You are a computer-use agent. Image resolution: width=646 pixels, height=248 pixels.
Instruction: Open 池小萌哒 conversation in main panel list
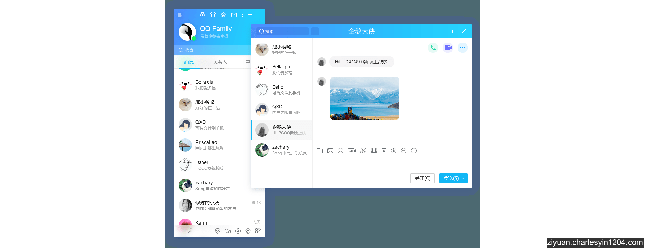coord(212,105)
